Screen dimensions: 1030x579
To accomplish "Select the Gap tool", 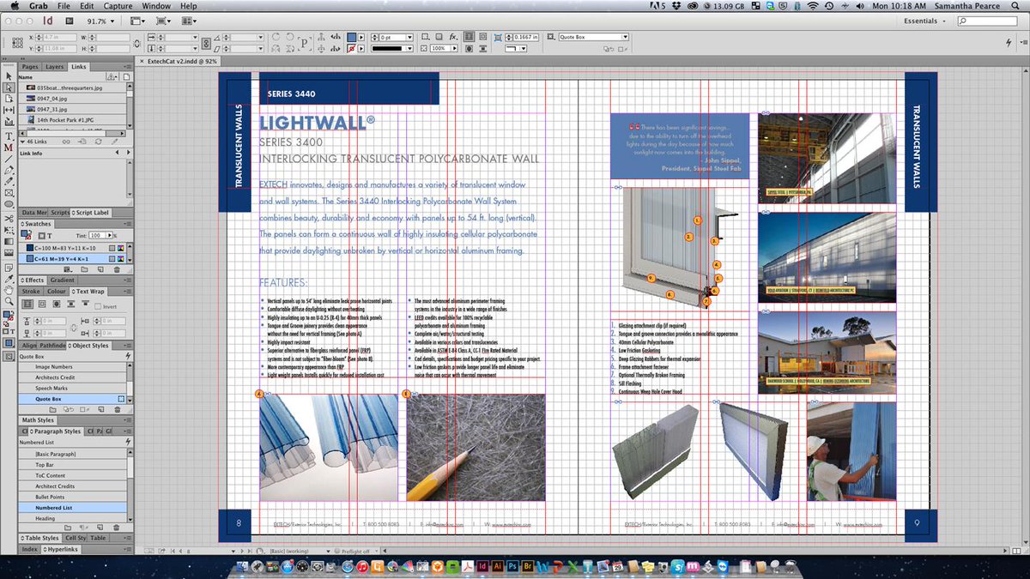I will [x=9, y=111].
